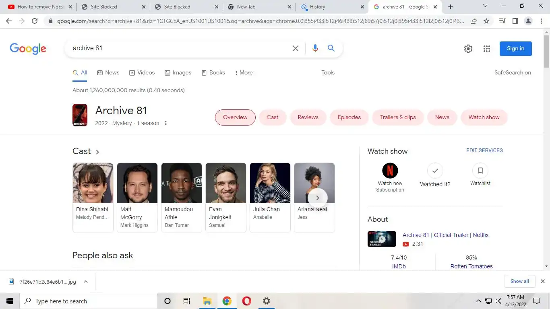550x309 pixels.
Task: Open EDIT SERVICES link
Action: pos(484,150)
